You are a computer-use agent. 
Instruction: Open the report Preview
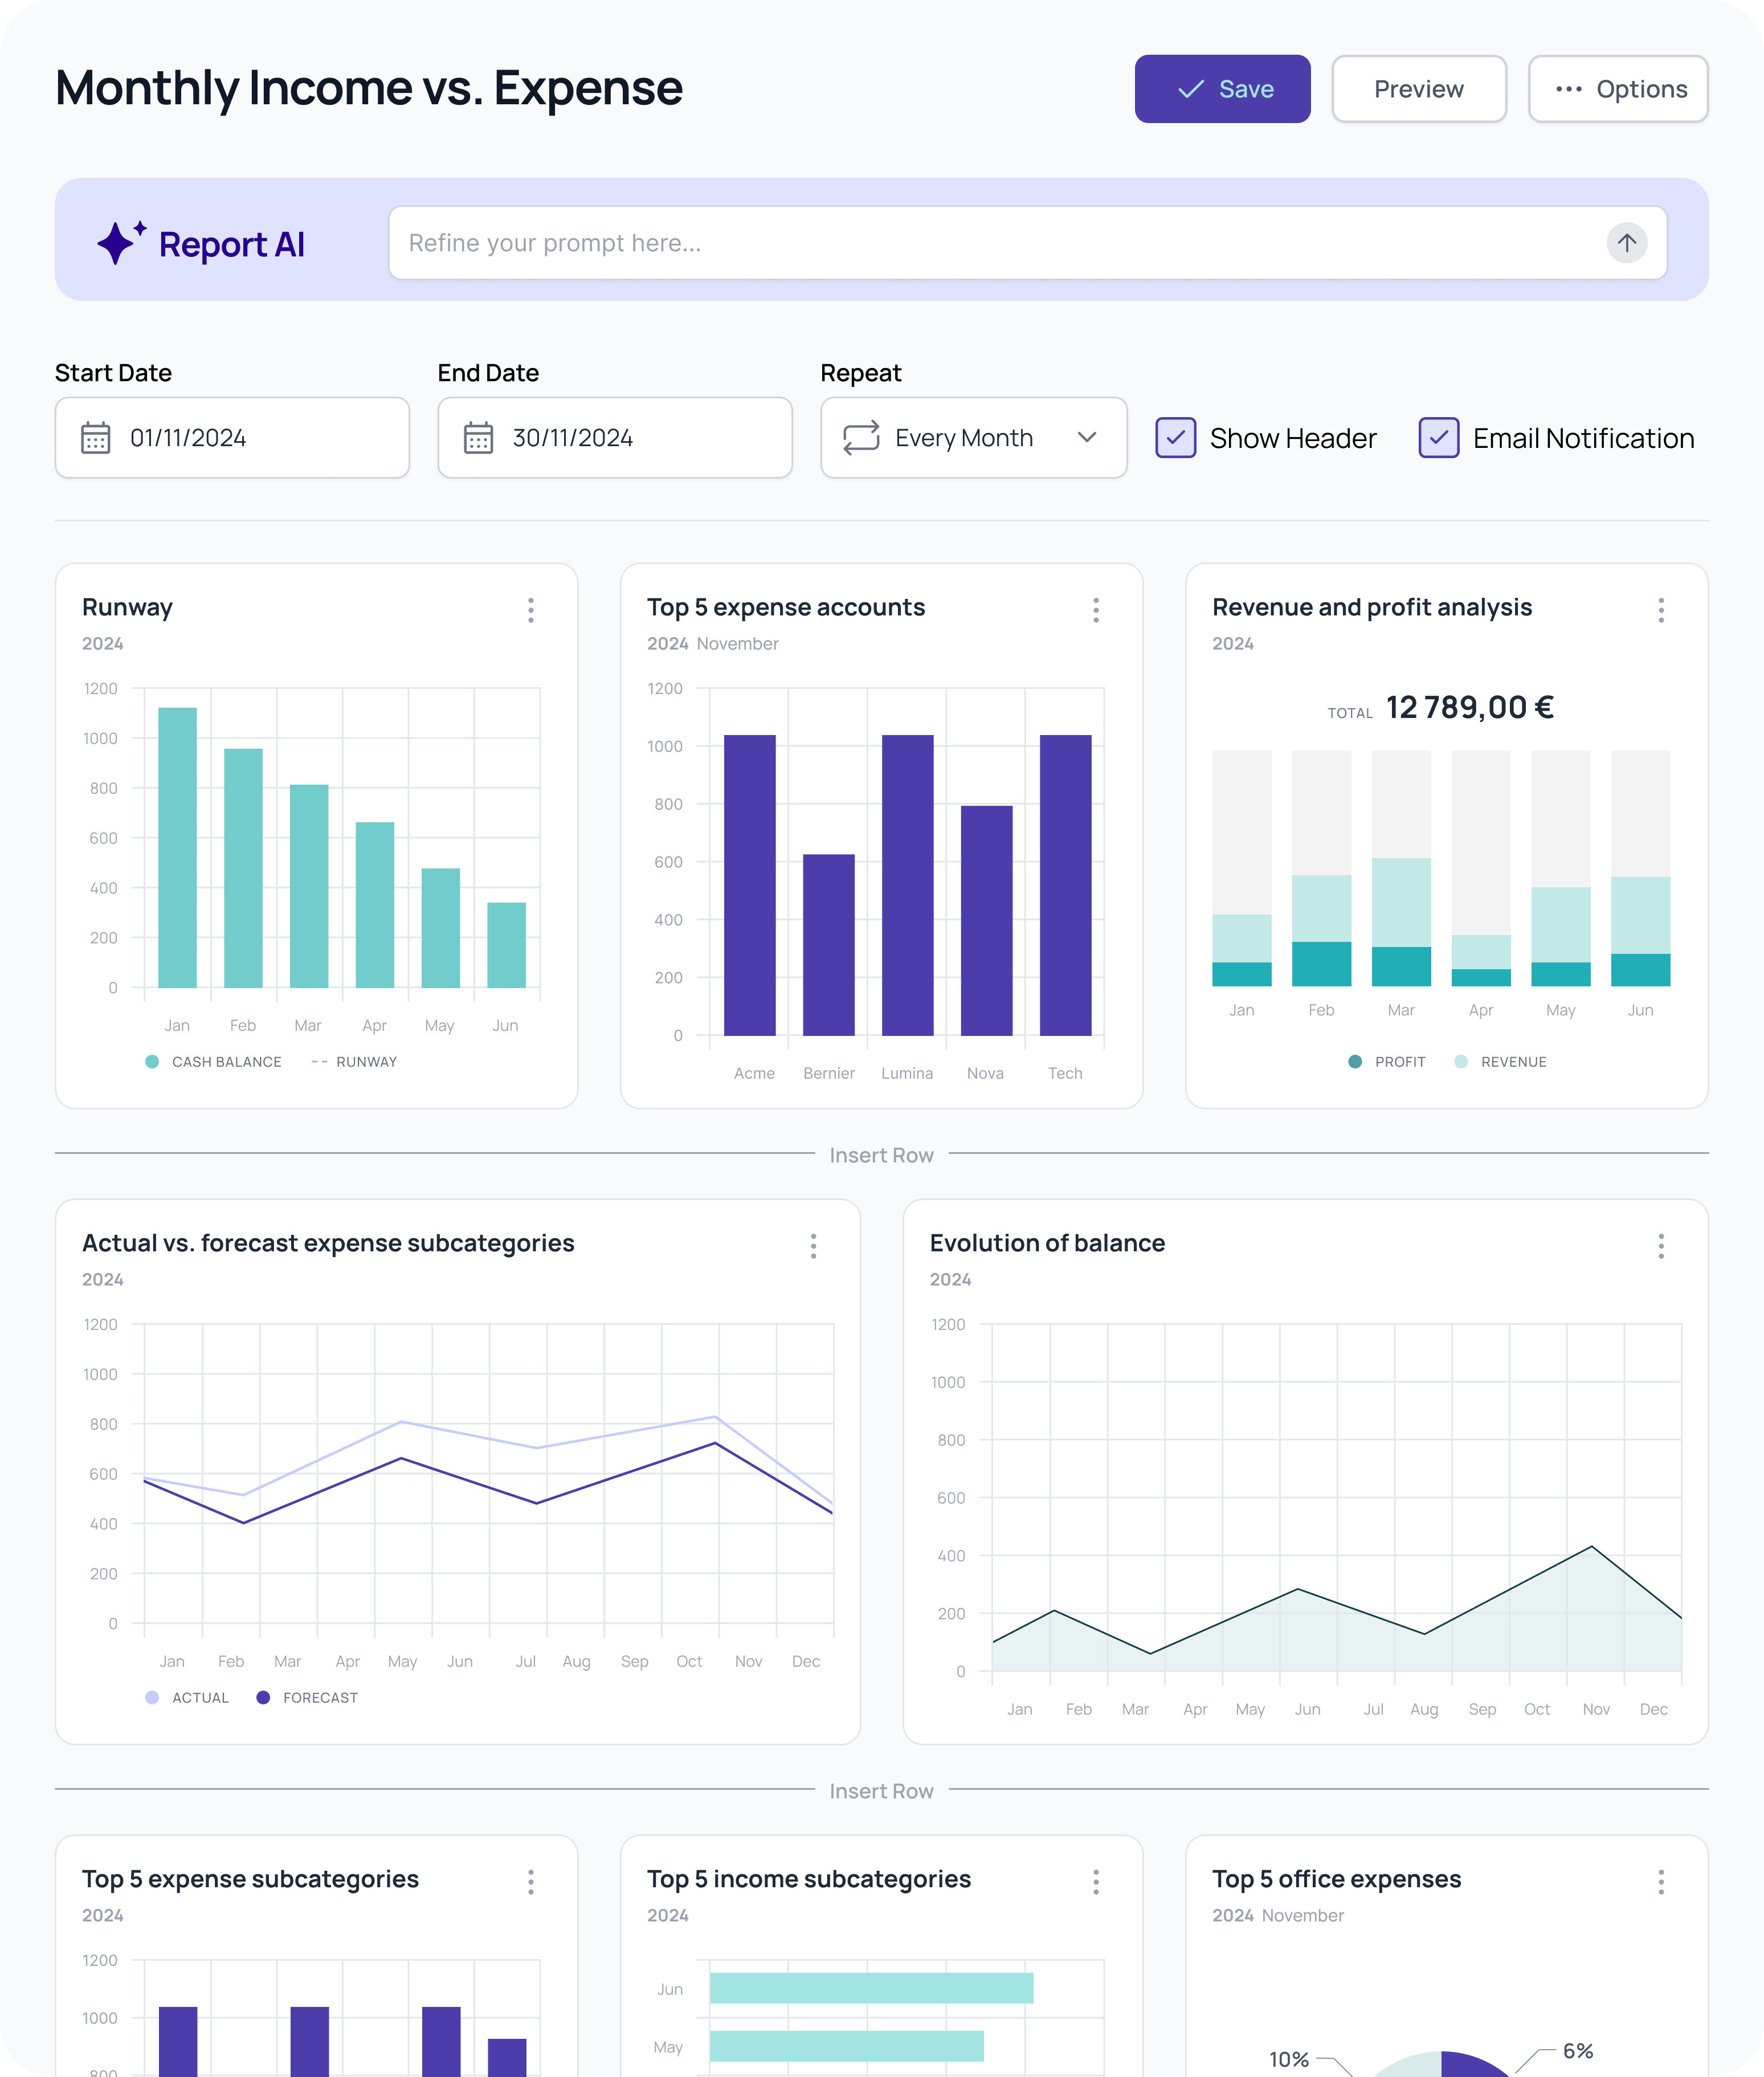1418,89
